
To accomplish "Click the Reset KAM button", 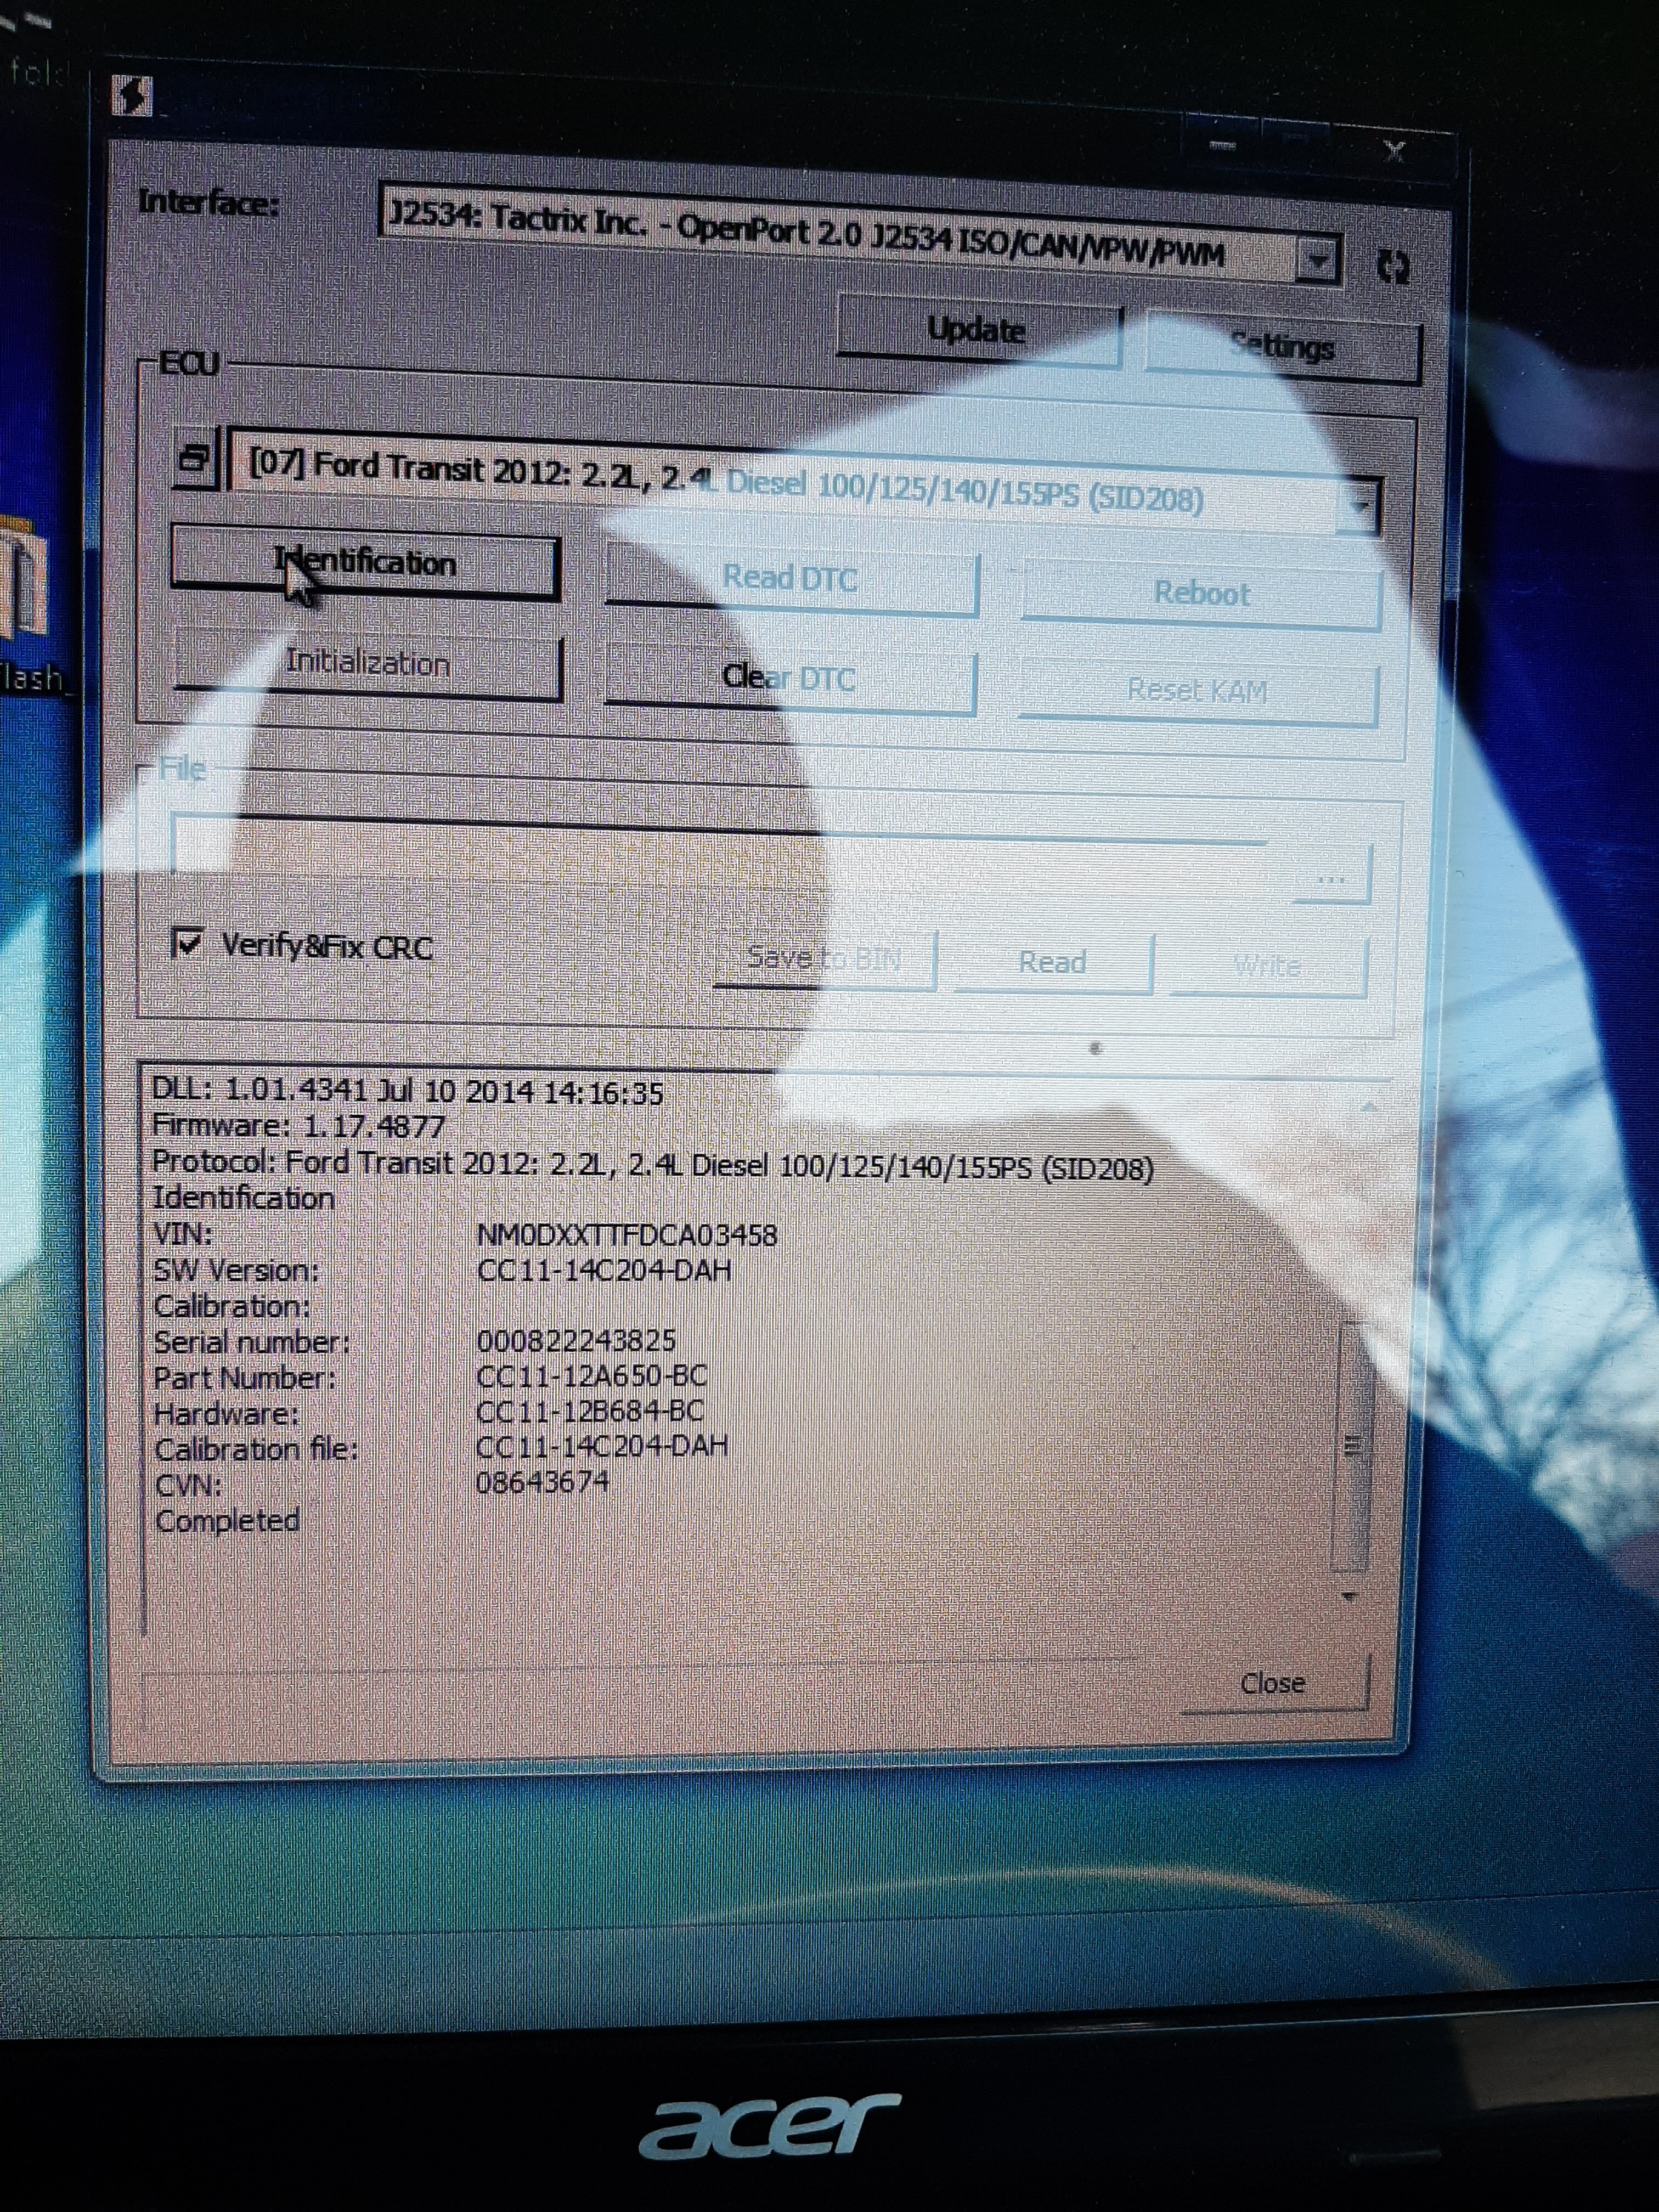I will coord(1197,691).
